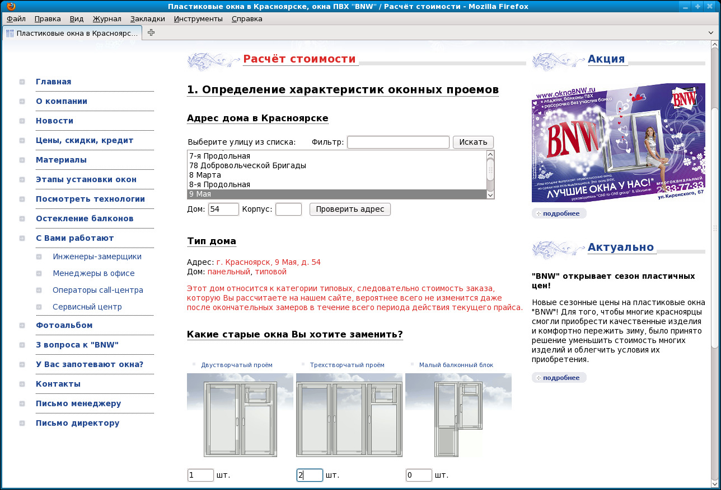Viewport: 721px width, 490px height.
Task: Open Остекление балконов page link
Action: click(85, 218)
